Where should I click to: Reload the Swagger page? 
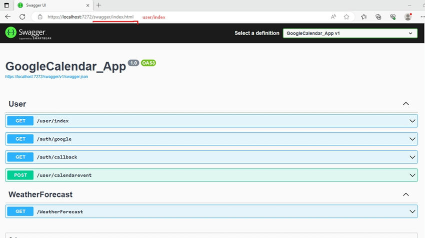[22, 17]
